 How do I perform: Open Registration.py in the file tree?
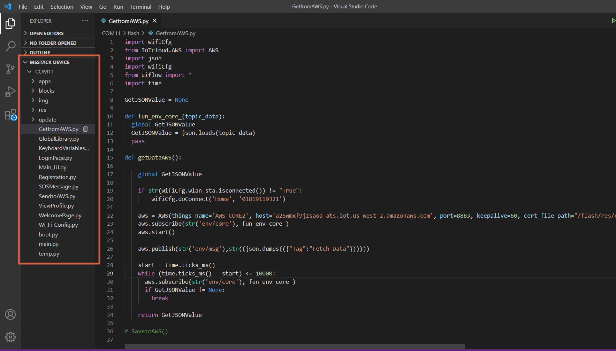57,177
